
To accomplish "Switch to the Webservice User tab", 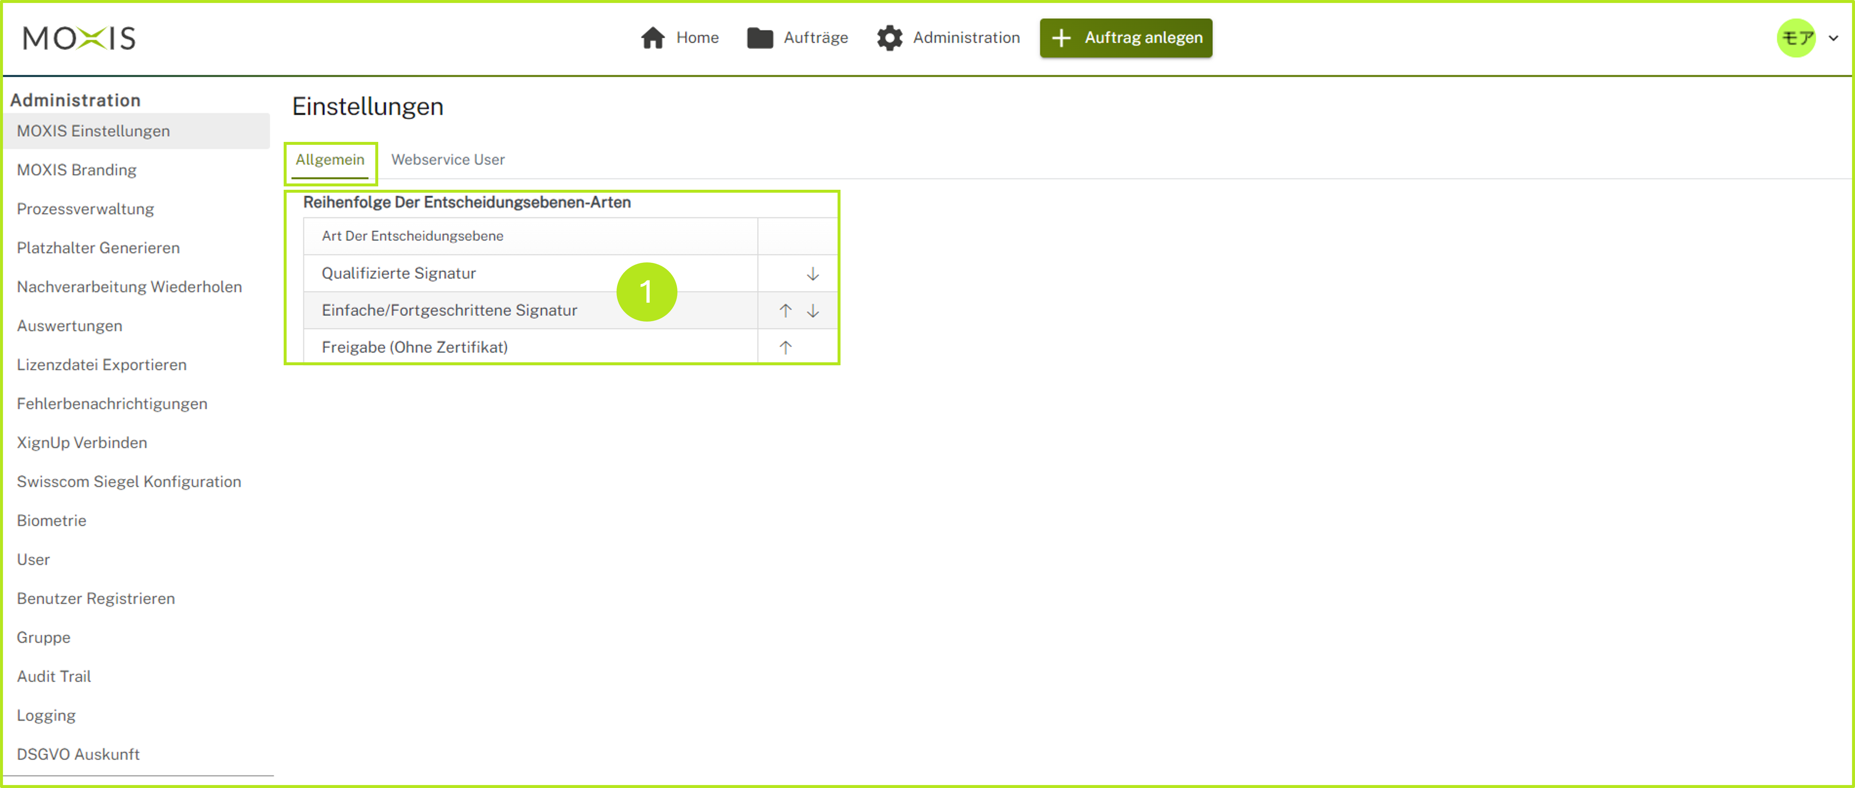I will 447,160.
